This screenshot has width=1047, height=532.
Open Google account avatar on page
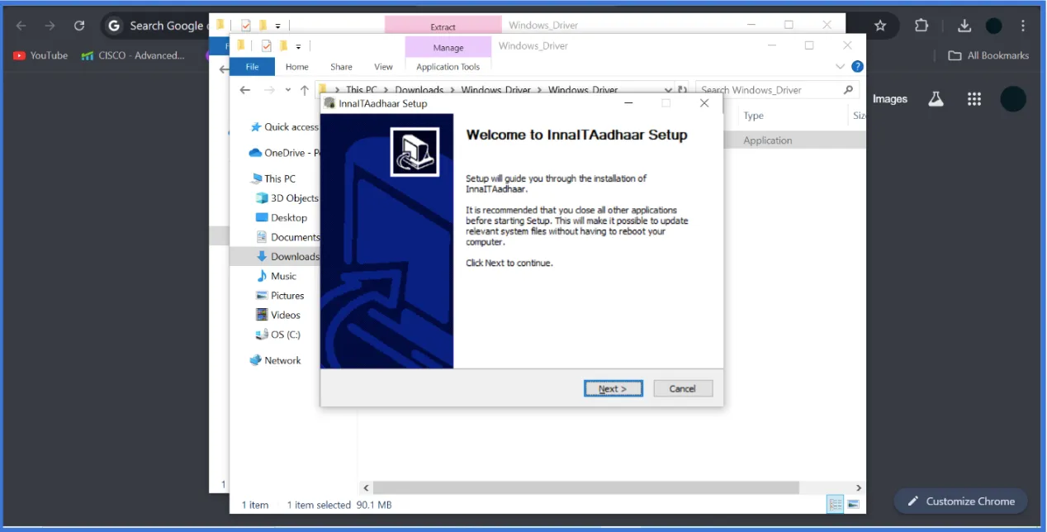point(1013,99)
